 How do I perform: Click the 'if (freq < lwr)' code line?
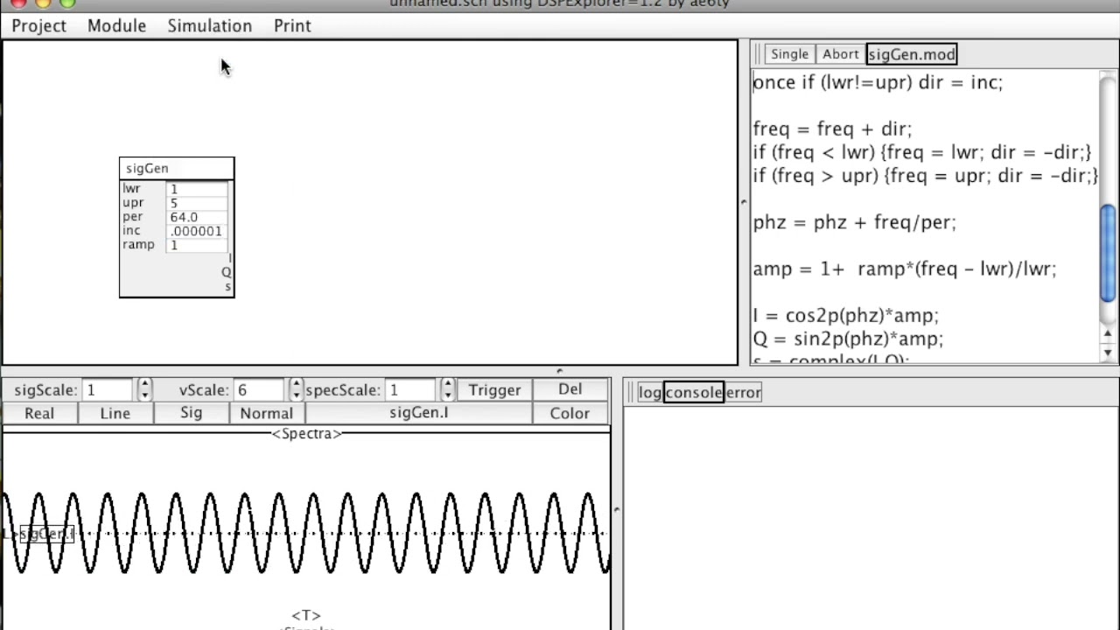pos(922,152)
